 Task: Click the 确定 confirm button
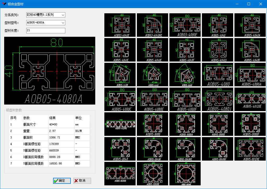click(x=62, y=181)
